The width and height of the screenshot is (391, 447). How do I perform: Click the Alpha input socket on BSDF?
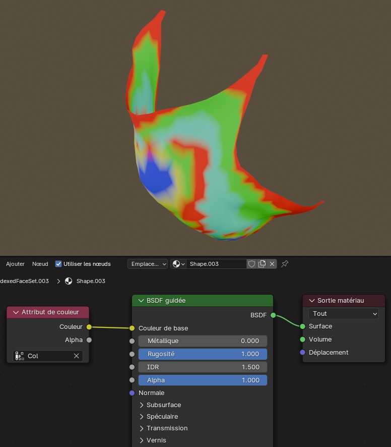132,380
